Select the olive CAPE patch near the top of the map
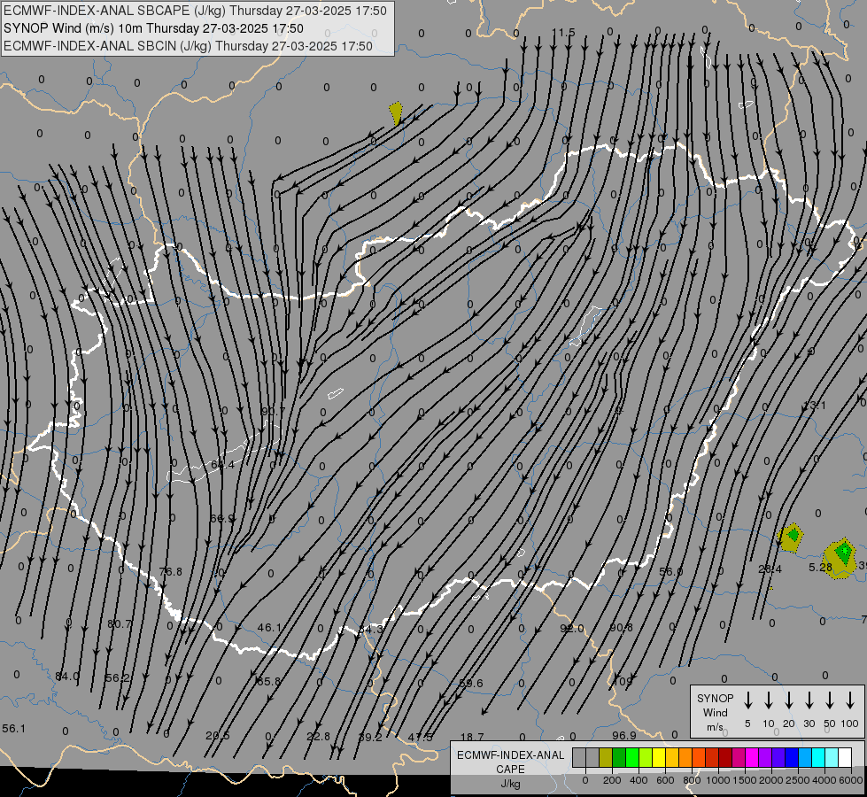Viewport: 867px width, 797px height. point(396,112)
